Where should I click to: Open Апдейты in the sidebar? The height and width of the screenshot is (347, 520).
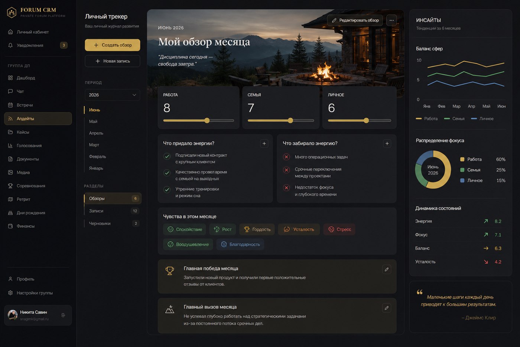(x=38, y=119)
